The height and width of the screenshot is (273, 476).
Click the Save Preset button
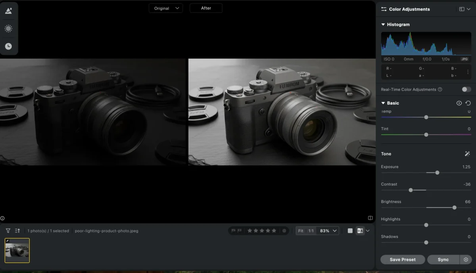click(x=403, y=260)
